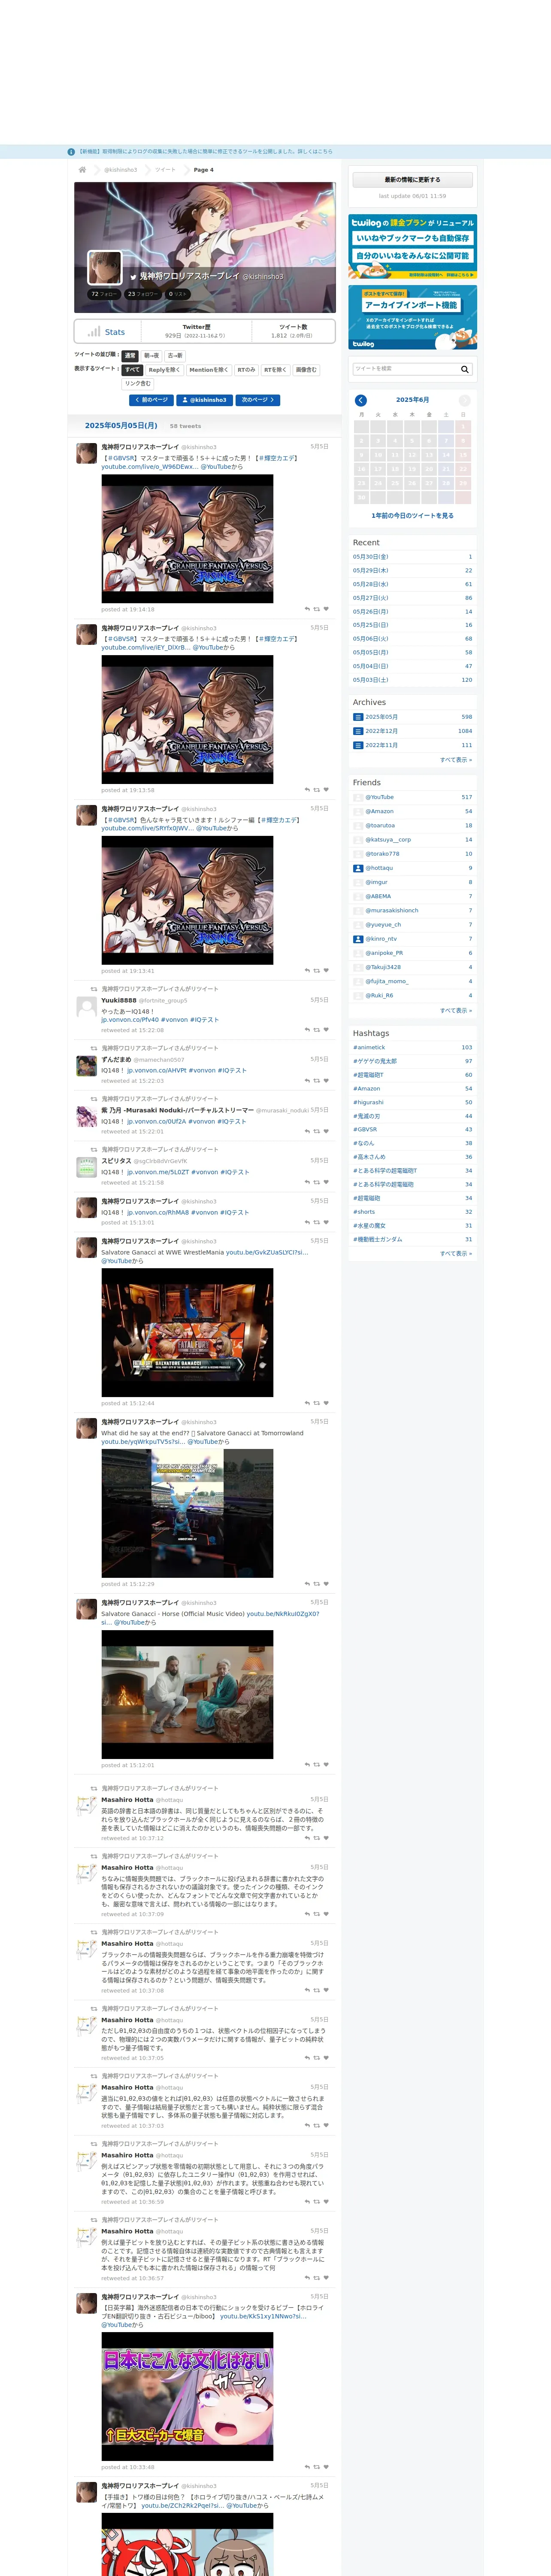Open the 05月28日(水) recent day link

(x=371, y=584)
